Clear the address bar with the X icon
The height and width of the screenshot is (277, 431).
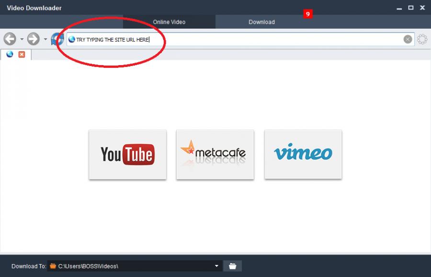point(408,39)
